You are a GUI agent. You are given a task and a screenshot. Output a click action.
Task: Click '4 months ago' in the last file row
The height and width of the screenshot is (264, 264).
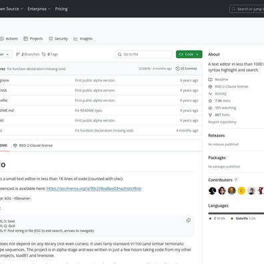tap(187, 131)
